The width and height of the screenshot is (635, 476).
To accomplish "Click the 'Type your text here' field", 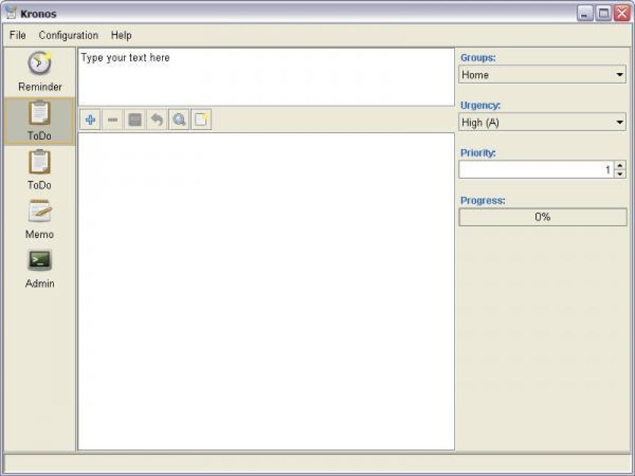I will click(x=266, y=77).
